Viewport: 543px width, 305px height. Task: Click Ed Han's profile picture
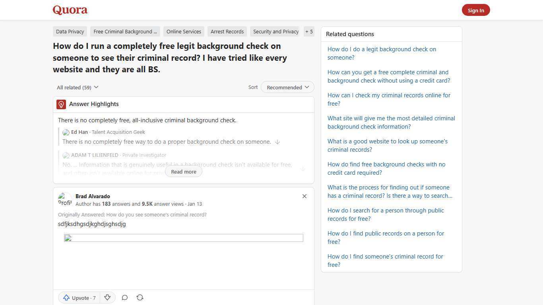tap(66, 132)
